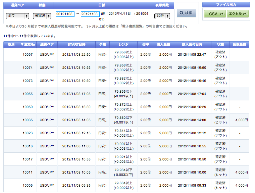Image resolution: width=255 pixels, height=193 pixels.
Task: Click status 確定済(アウト) for order 10018
Action: point(220,146)
